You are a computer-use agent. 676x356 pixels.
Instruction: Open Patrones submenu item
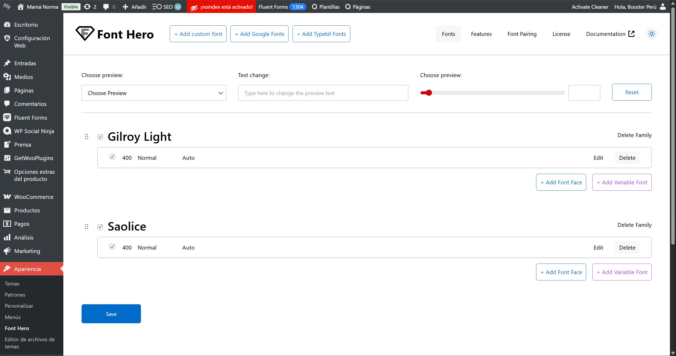[x=15, y=295]
